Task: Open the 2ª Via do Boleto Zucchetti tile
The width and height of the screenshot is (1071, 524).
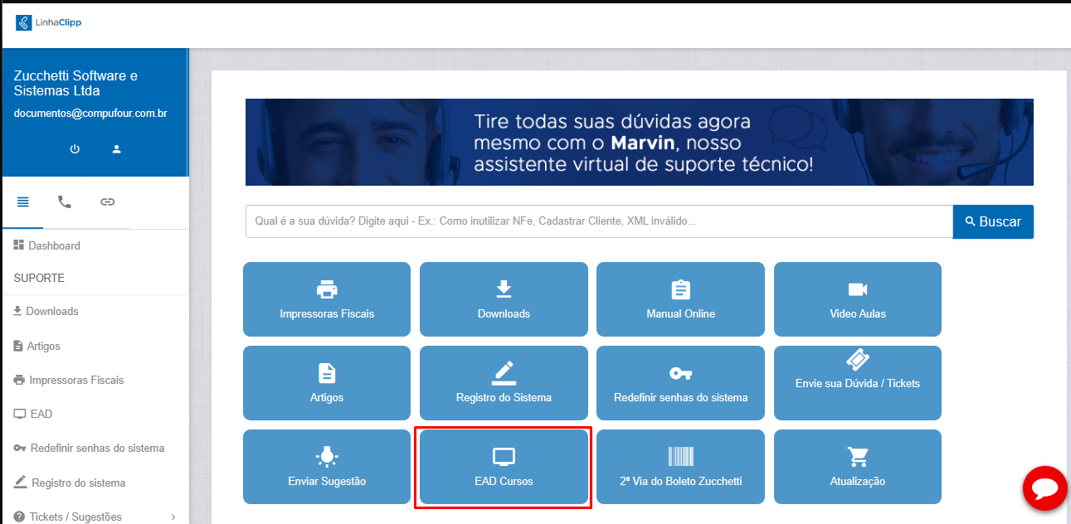Action: 680,467
